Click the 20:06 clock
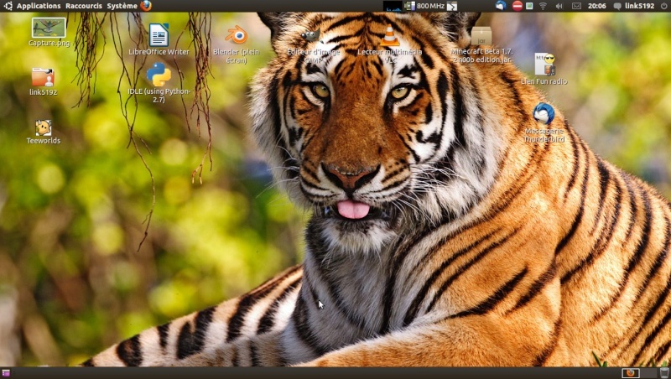This screenshot has width=671, height=379. tap(596, 6)
